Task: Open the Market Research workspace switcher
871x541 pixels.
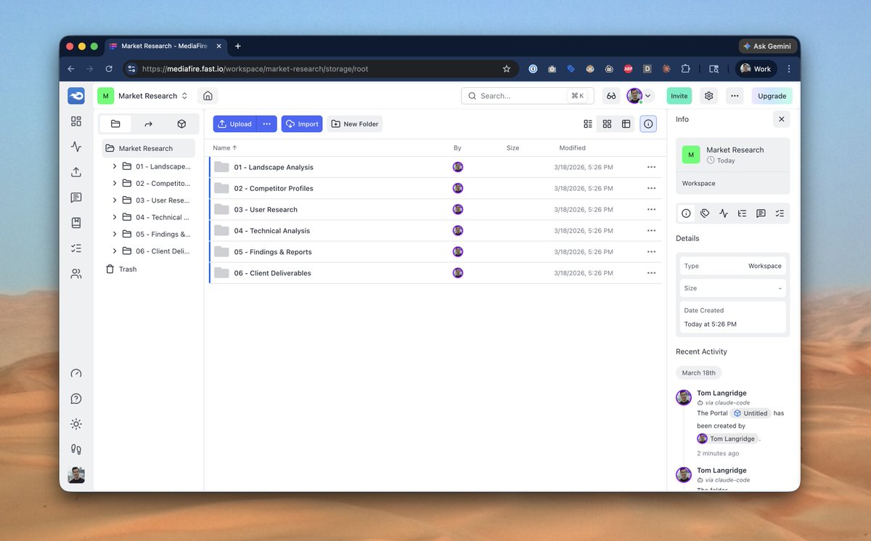Action: point(144,96)
